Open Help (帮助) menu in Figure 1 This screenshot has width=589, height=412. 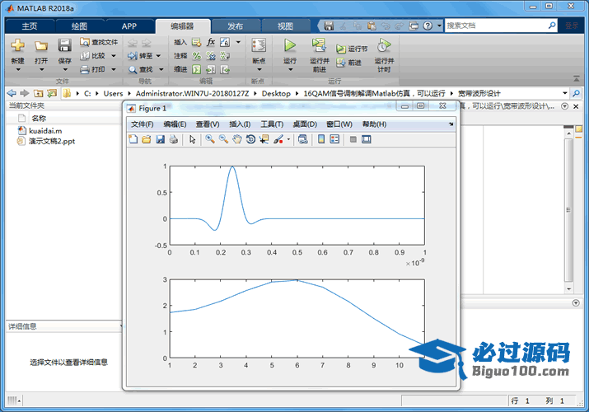[374, 124]
